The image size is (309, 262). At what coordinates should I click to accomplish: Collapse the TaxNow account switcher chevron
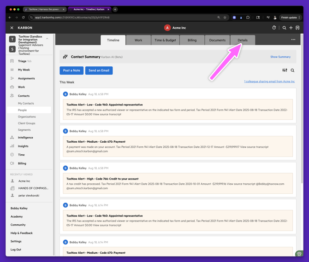tap(47, 39)
